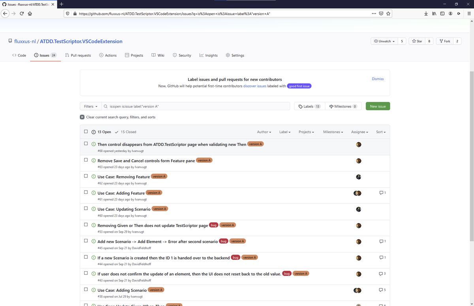The image size is (474, 306).
Task: Open the Actions tab
Action: [108, 55]
